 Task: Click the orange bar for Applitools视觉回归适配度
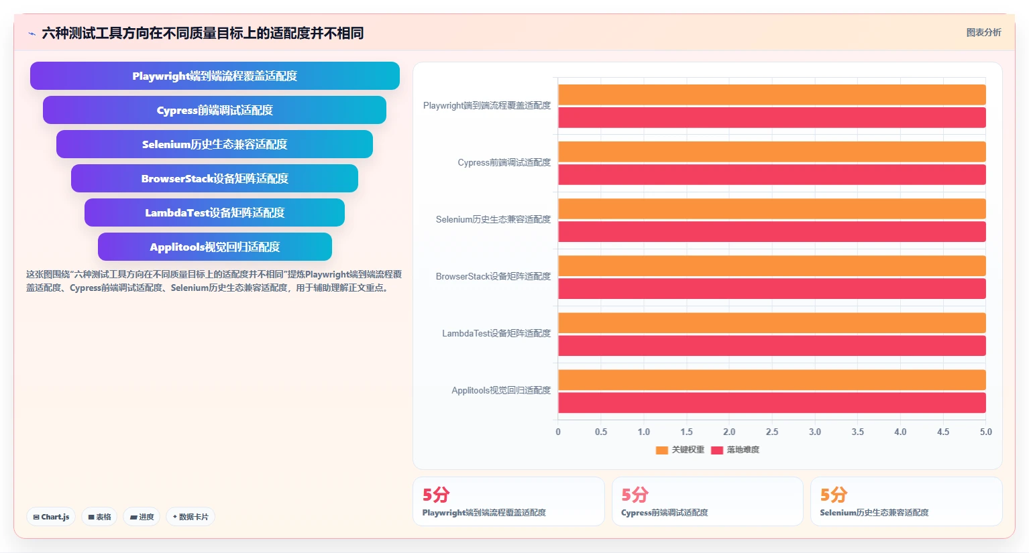[x=772, y=379]
